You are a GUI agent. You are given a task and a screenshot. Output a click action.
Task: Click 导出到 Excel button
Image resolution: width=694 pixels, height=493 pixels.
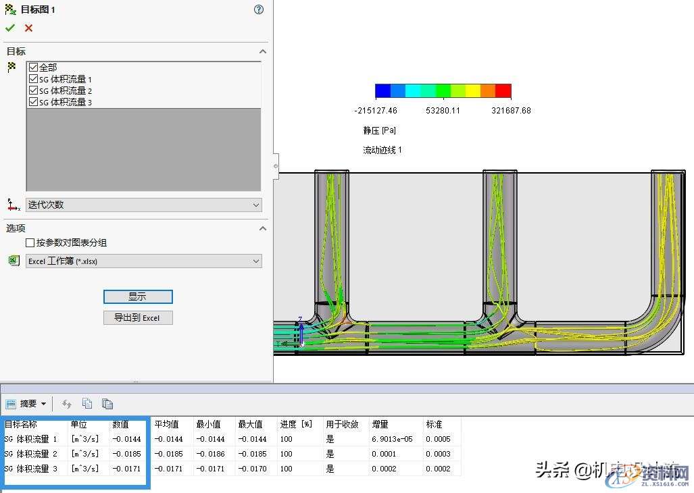pyautogui.click(x=138, y=317)
